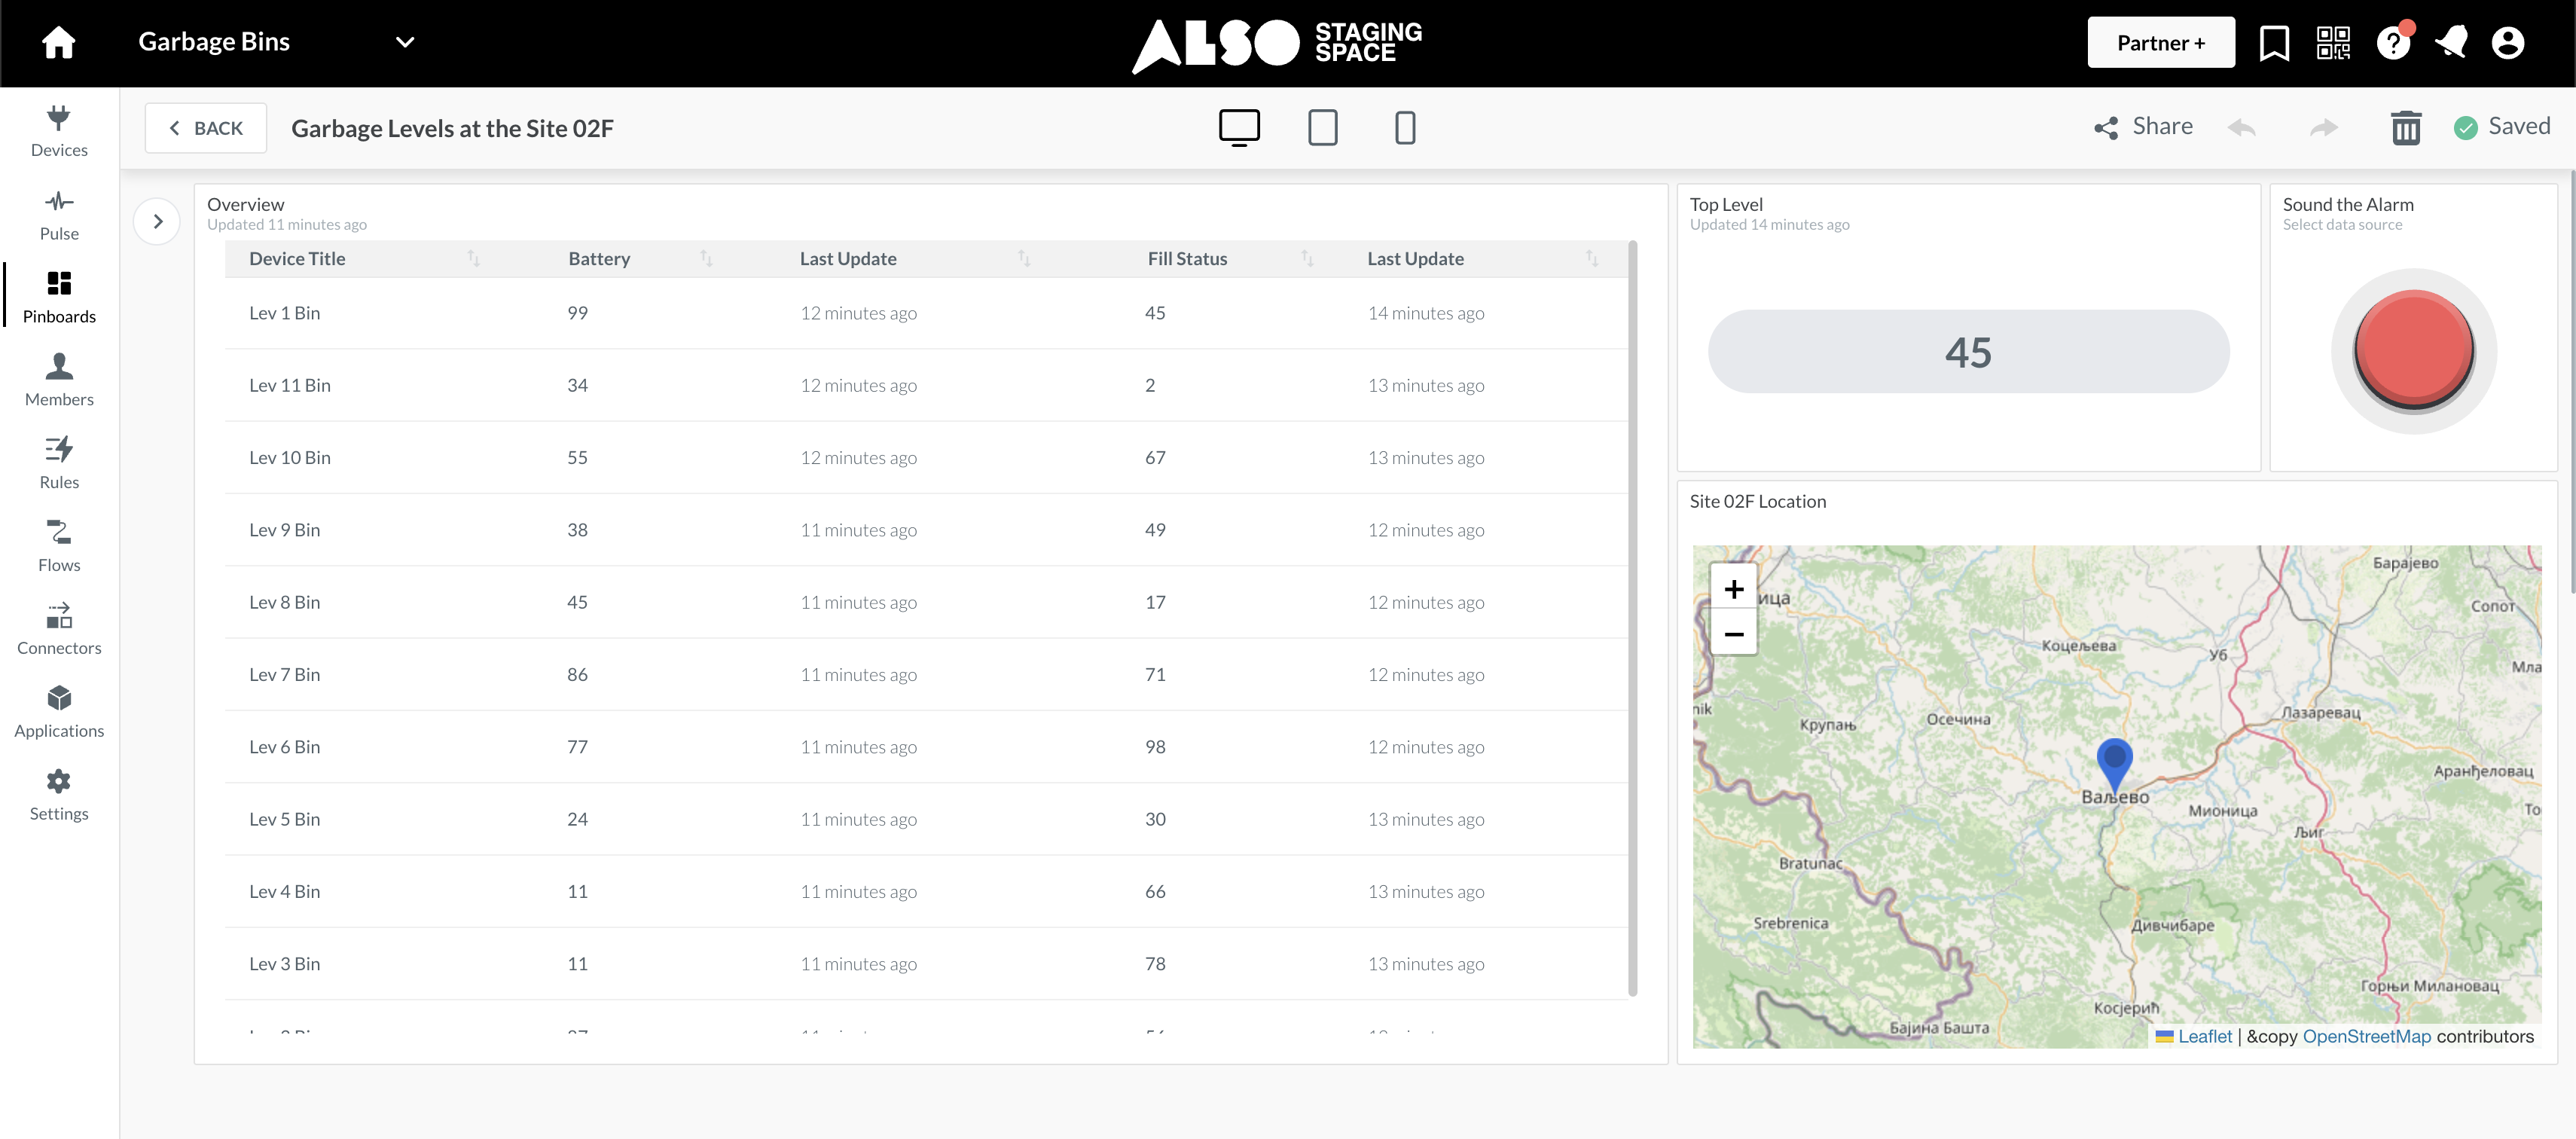
Task: Click the home icon in top bar
Action: pyautogui.click(x=58, y=42)
